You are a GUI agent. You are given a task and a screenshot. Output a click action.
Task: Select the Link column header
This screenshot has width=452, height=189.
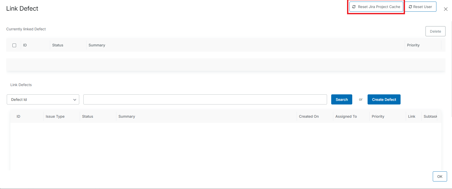click(x=411, y=116)
